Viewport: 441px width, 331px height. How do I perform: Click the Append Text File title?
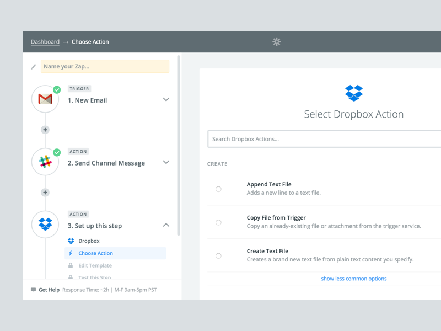coord(269,184)
